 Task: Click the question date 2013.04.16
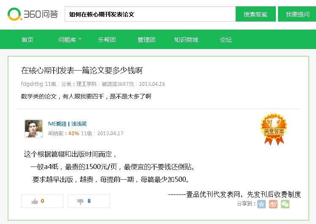coord(152,84)
